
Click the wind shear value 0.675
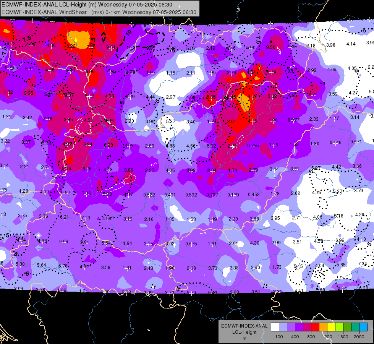point(191,244)
